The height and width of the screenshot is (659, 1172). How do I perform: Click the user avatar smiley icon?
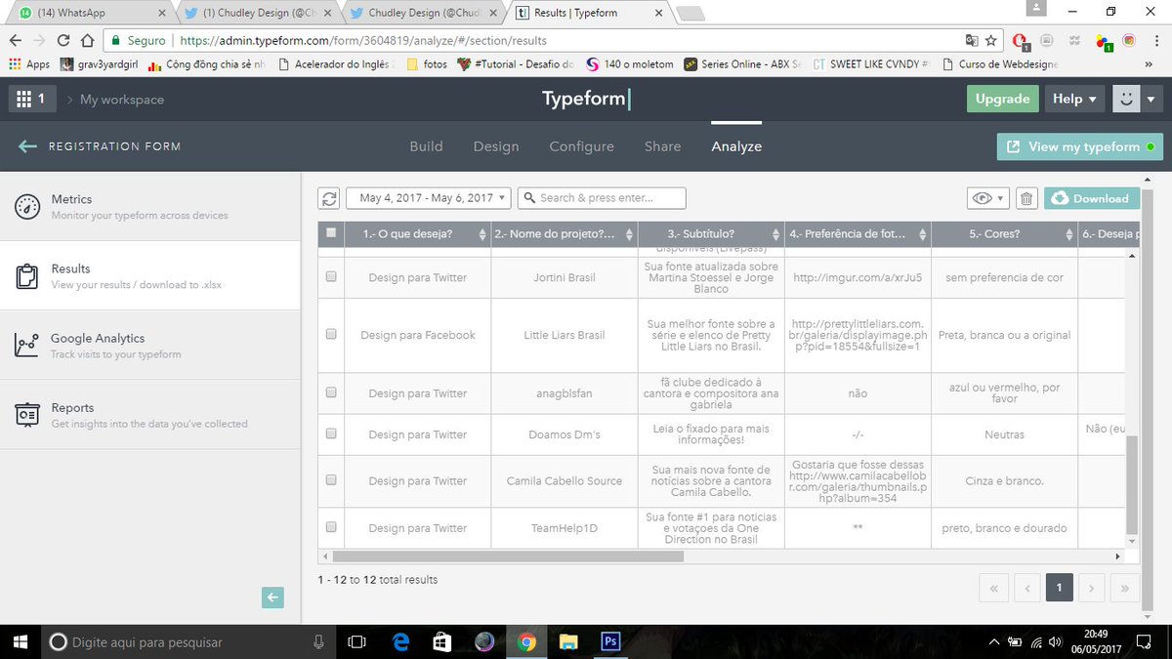(x=1126, y=99)
